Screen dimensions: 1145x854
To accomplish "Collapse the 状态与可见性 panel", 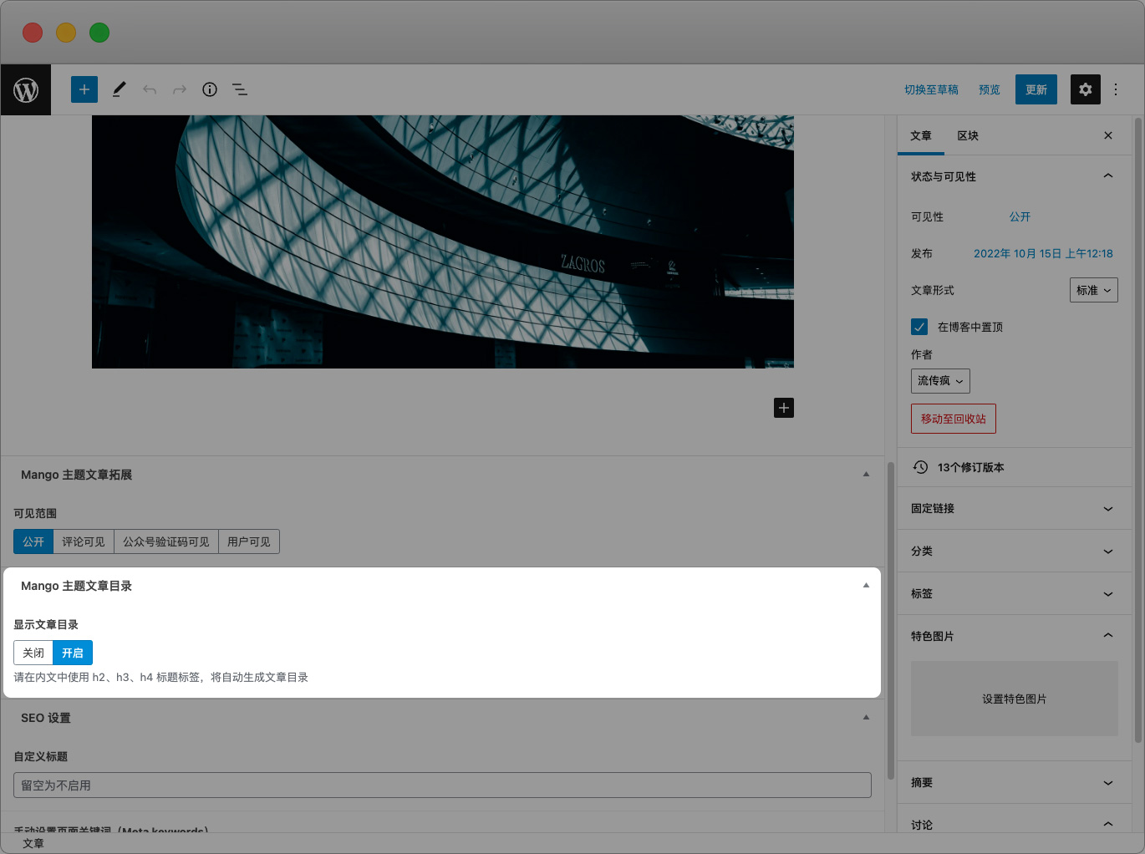I will pos(1015,176).
